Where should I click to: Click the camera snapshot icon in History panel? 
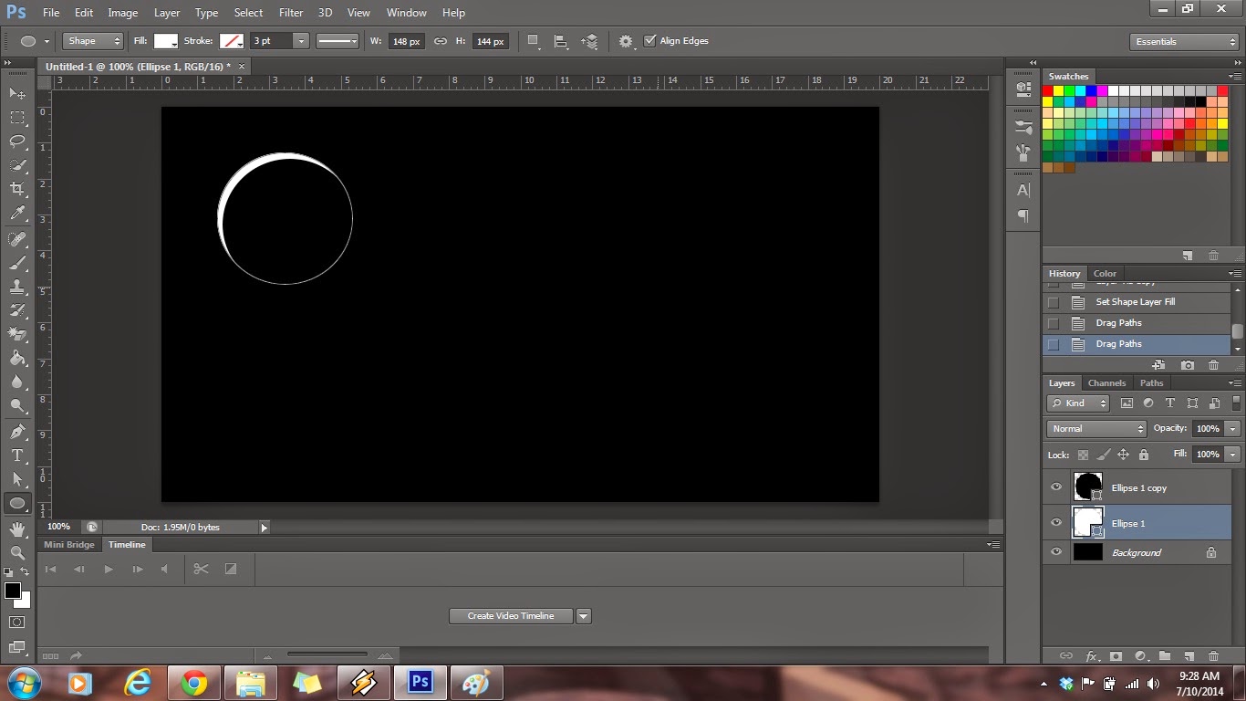pos(1188,365)
